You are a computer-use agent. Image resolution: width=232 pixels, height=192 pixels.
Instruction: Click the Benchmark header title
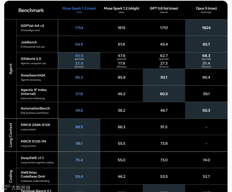[x=31, y=10]
